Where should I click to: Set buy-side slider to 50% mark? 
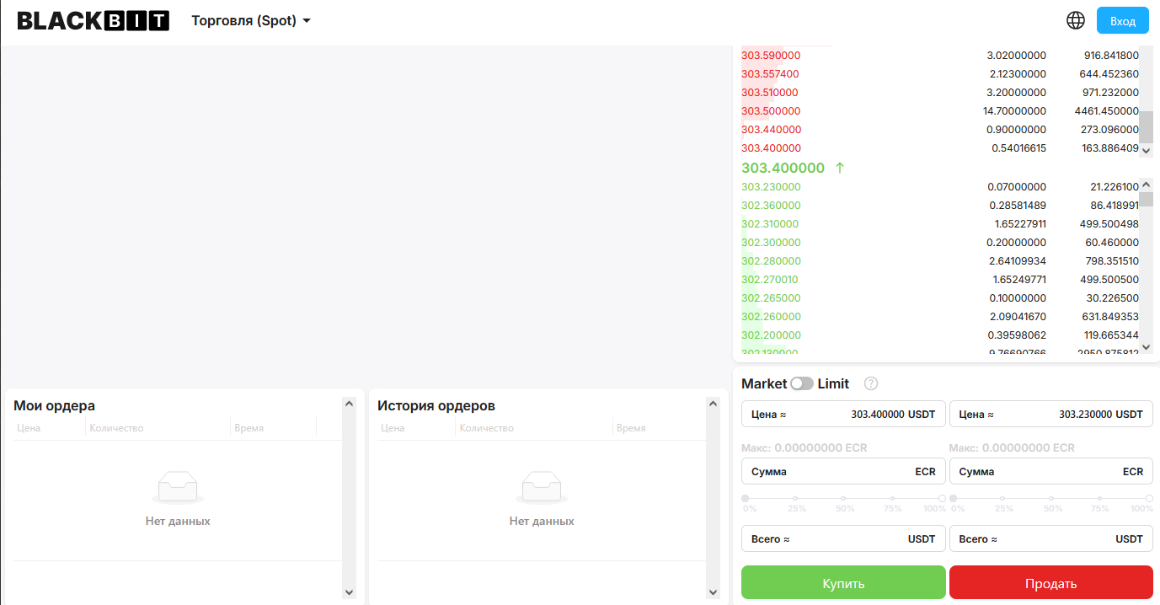coord(844,499)
